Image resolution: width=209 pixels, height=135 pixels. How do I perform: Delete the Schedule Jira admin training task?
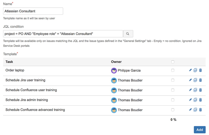[200, 100]
